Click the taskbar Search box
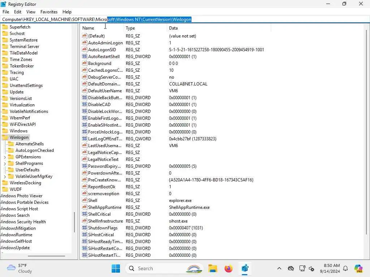370x277 pixels. click(x=164, y=268)
